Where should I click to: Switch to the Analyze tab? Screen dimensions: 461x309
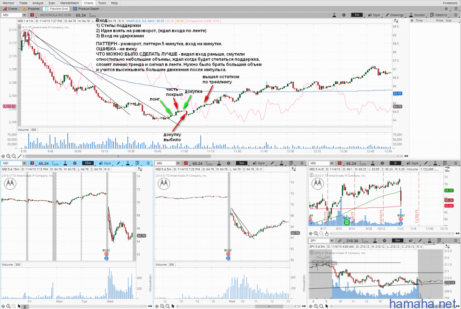point(38,3)
